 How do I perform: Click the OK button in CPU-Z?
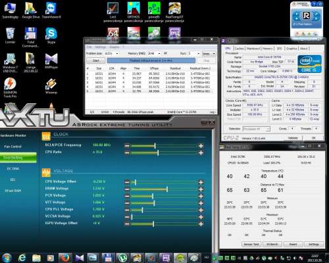[x=314, y=138]
